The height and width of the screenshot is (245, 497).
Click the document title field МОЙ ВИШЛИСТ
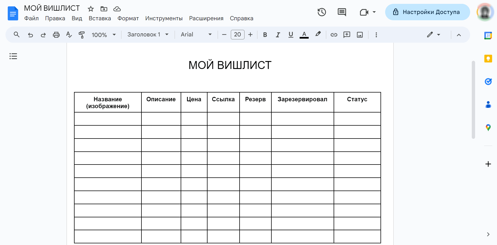52,8
